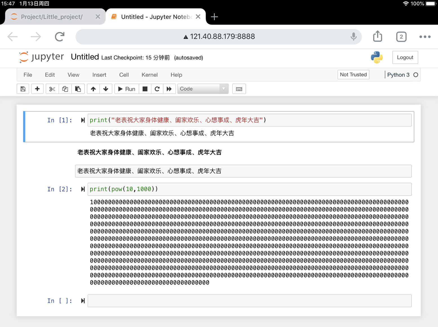Viewport: 438px width, 327px height.
Task: Click the In [2]: prompt label
Action: tap(60, 189)
